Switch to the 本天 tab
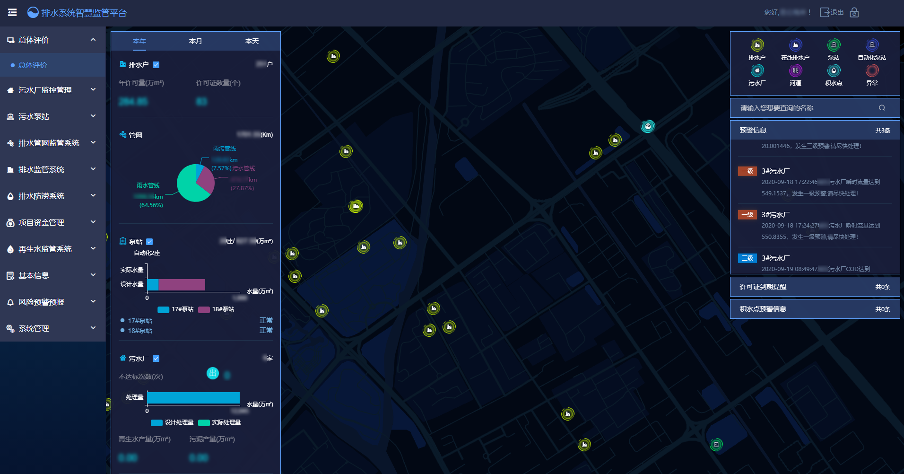The height and width of the screenshot is (474, 904). [x=252, y=41]
